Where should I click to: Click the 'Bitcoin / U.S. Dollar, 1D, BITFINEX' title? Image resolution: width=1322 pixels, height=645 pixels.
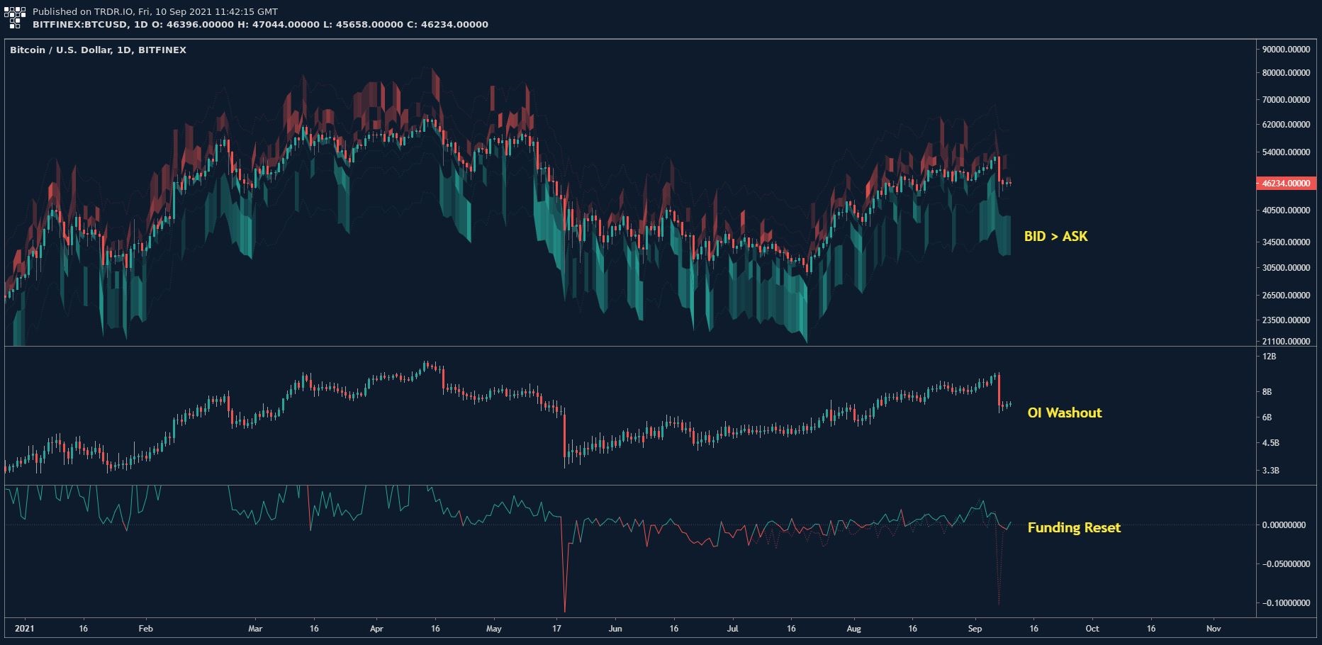click(98, 50)
